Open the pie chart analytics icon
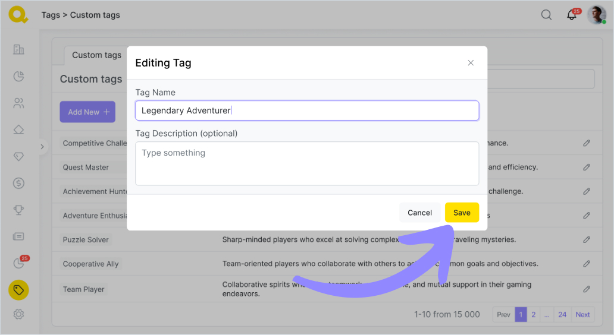 click(18, 76)
